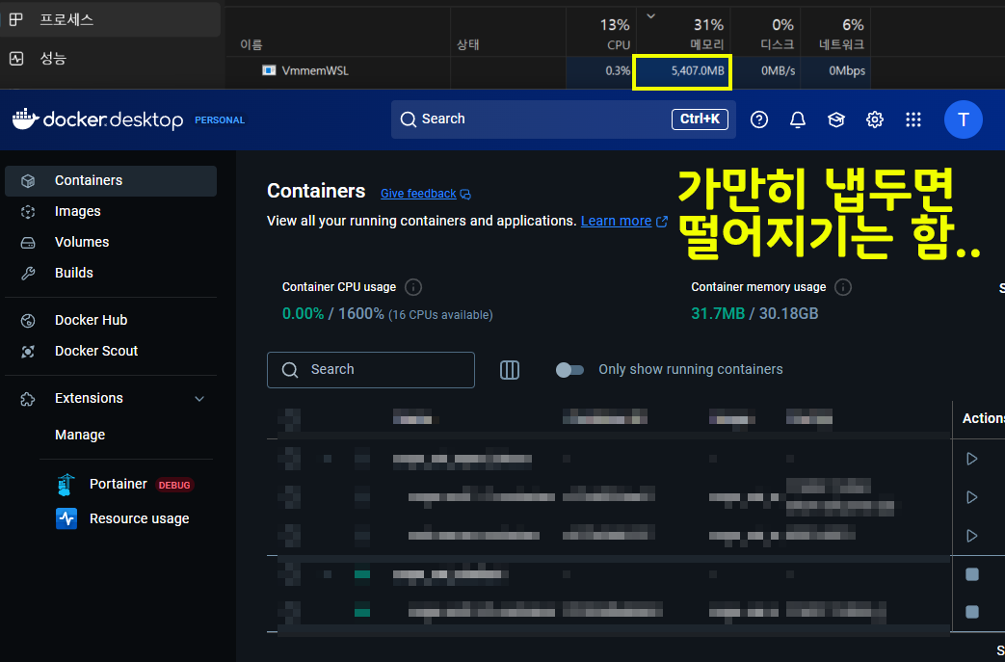Image resolution: width=1005 pixels, height=662 pixels.
Task: Click the Learn more link
Action: point(616,221)
